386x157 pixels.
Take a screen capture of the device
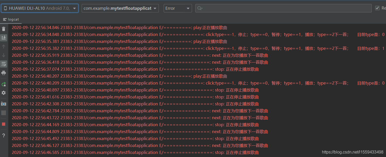point(4,104)
